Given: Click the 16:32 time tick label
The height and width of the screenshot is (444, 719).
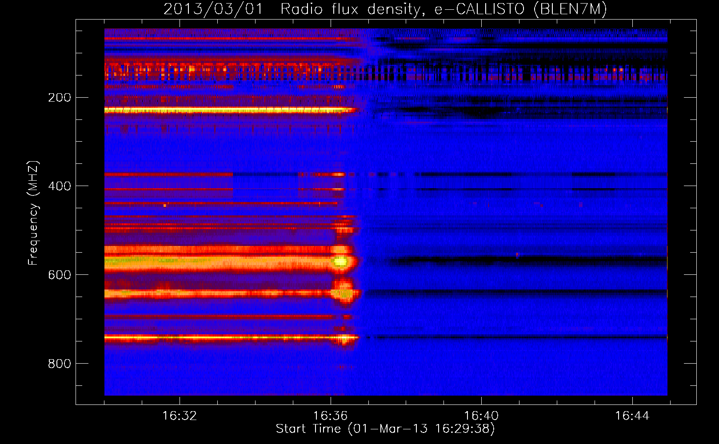Looking at the screenshot, I should point(180,416).
